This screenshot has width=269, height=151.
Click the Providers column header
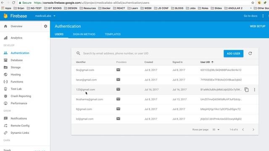[x=121, y=62]
